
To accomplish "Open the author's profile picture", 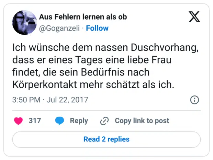I will (24, 22).
